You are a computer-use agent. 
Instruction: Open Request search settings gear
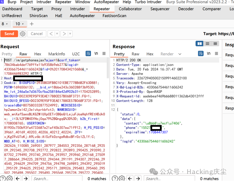coord(9,178)
